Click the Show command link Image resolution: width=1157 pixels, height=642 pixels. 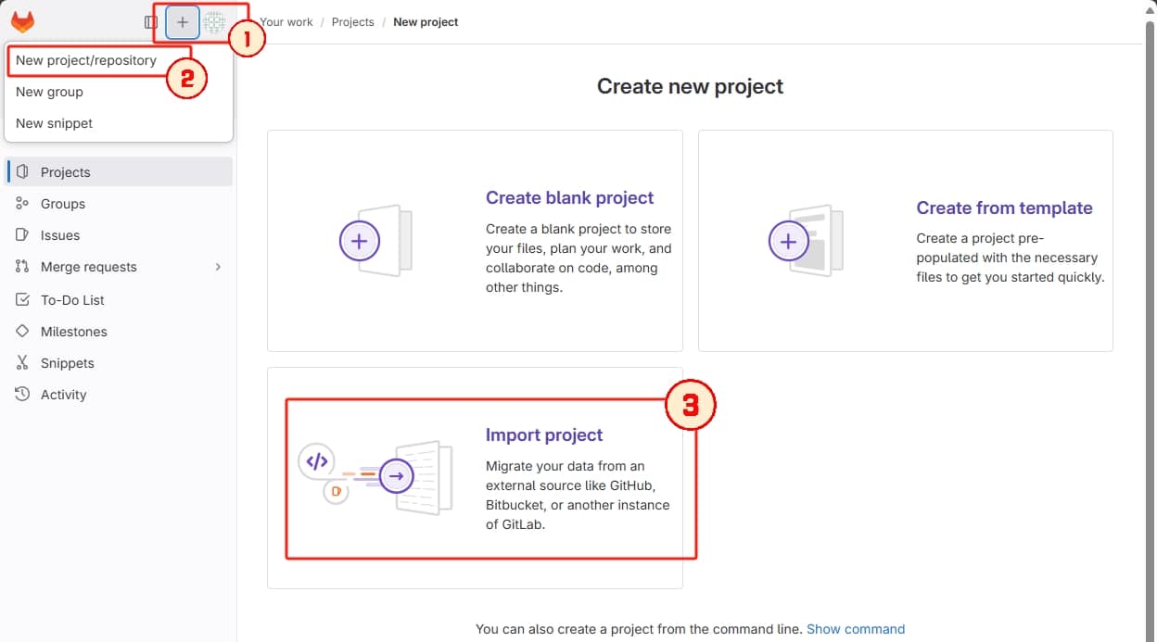coord(856,628)
